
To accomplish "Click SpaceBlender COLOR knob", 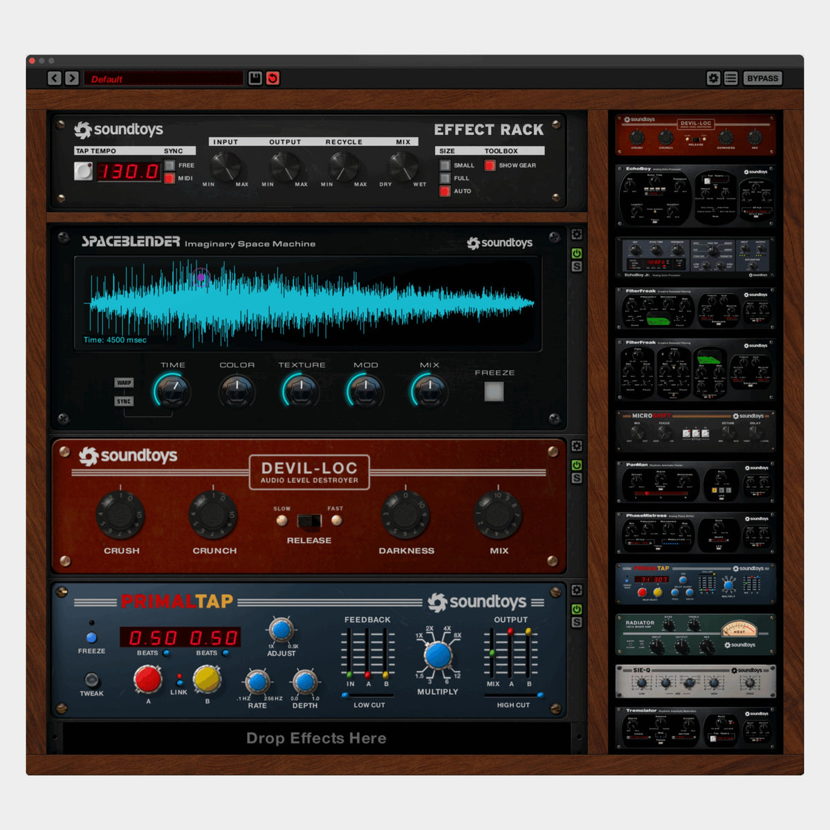I will 237,391.
